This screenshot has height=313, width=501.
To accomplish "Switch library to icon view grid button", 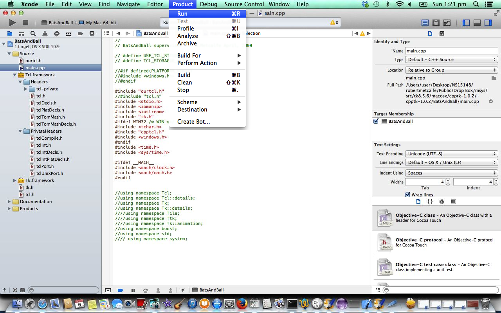I will [x=378, y=290].
